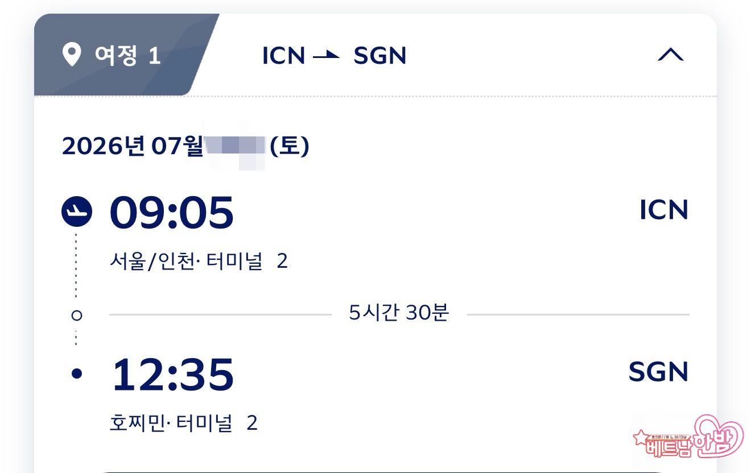Click the 호찌민 터미널 2 arrival text
The image size is (751, 473).
pyautogui.click(x=183, y=423)
